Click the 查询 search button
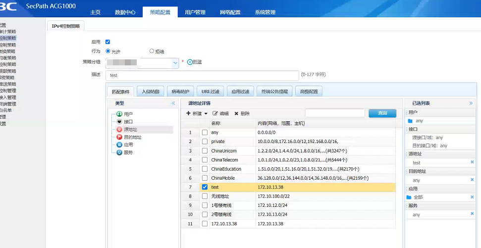Screen dimensions: 481x248 coord(382,113)
